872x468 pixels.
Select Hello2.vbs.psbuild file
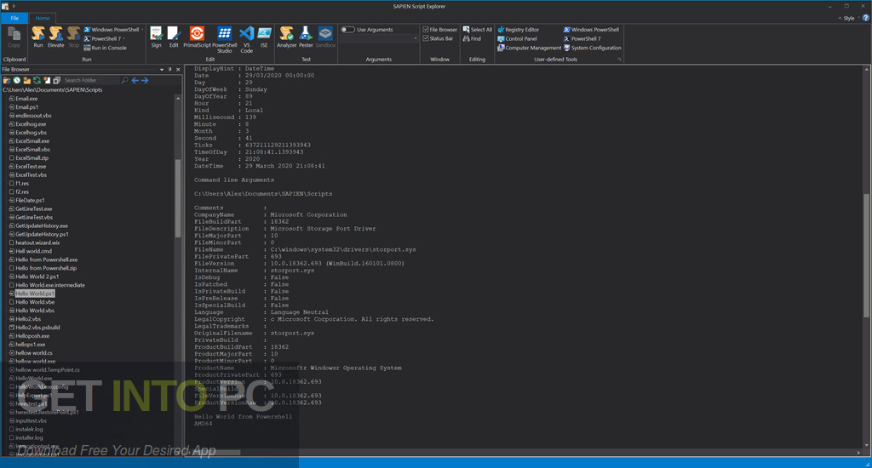37,328
